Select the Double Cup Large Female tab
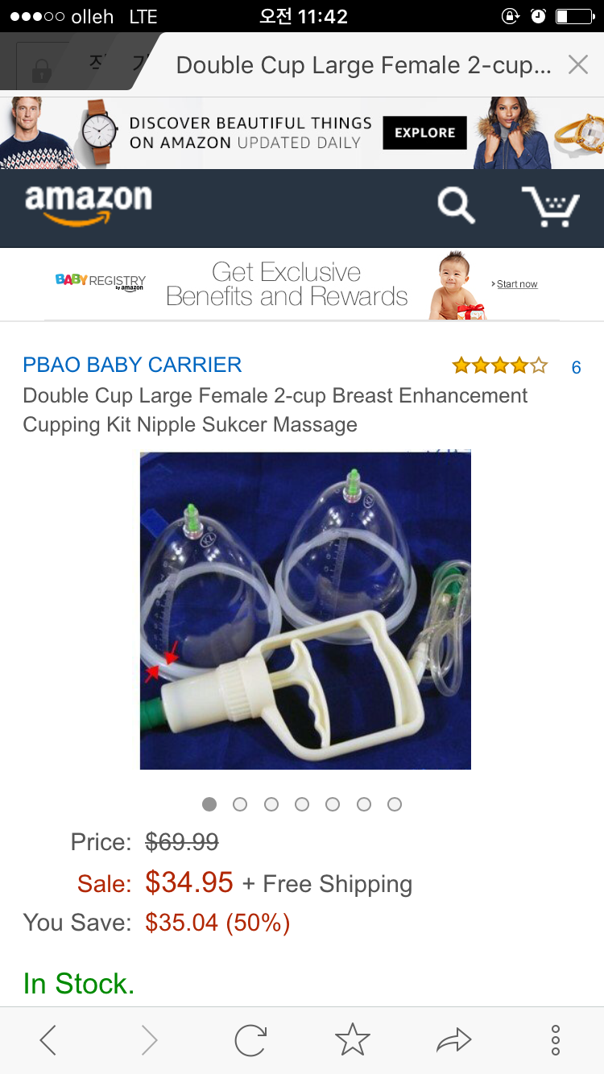The height and width of the screenshot is (1074, 604). click(363, 65)
